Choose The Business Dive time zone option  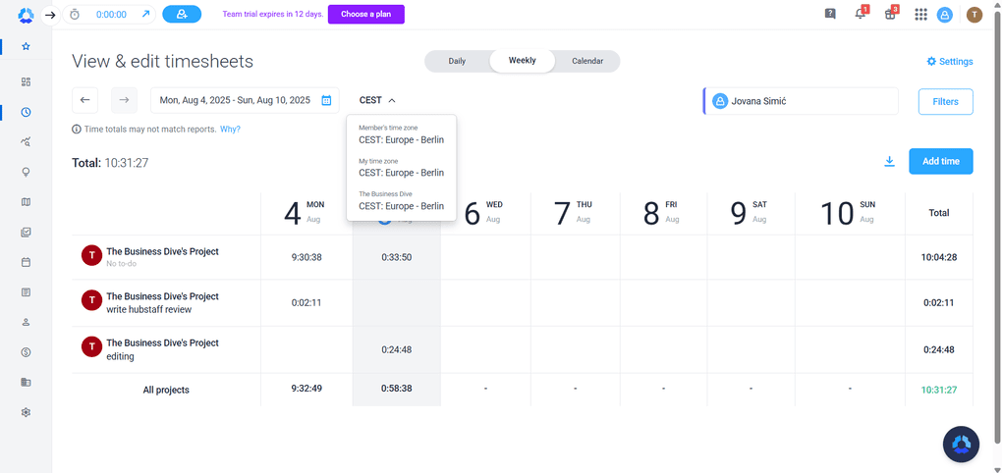[x=402, y=200]
